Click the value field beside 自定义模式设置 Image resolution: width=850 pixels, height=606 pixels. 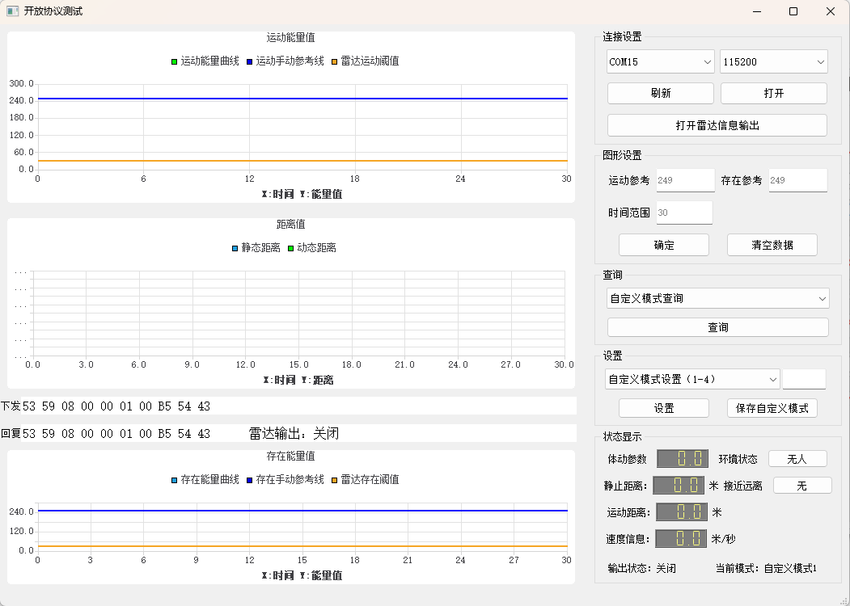[804, 379]
